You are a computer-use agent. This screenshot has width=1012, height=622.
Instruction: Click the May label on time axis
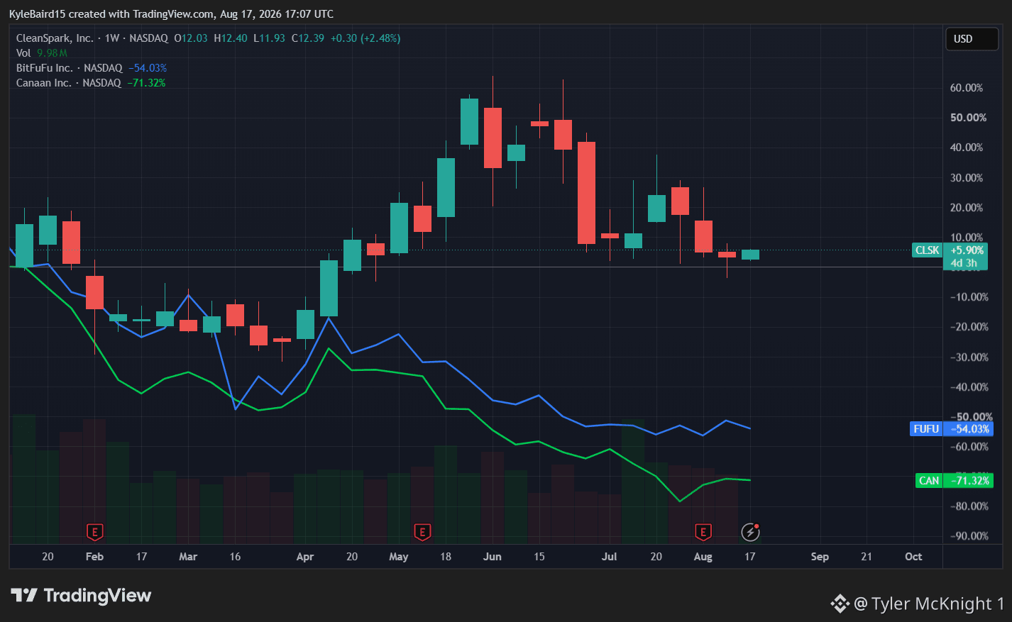(399, 557)
